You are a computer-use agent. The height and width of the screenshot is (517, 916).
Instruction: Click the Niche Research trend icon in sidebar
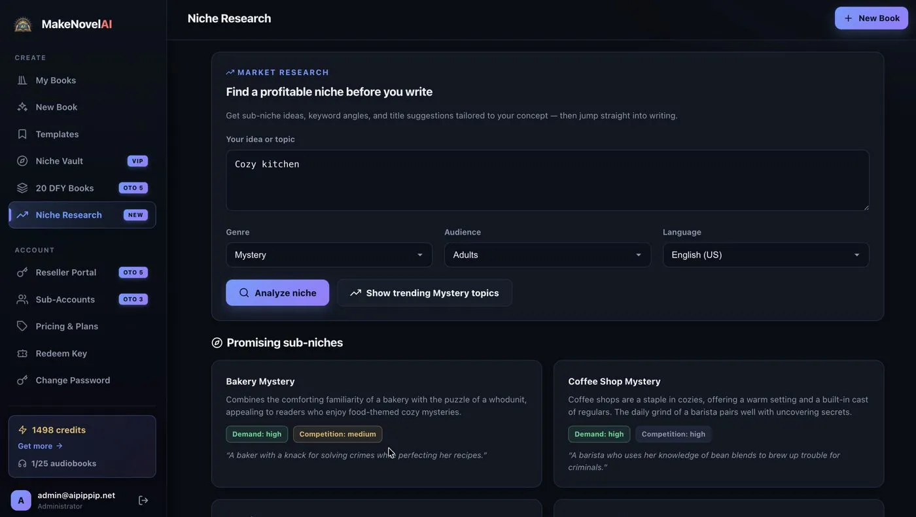[22, 215]
